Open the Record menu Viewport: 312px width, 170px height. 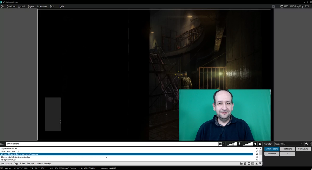point(22,6)
